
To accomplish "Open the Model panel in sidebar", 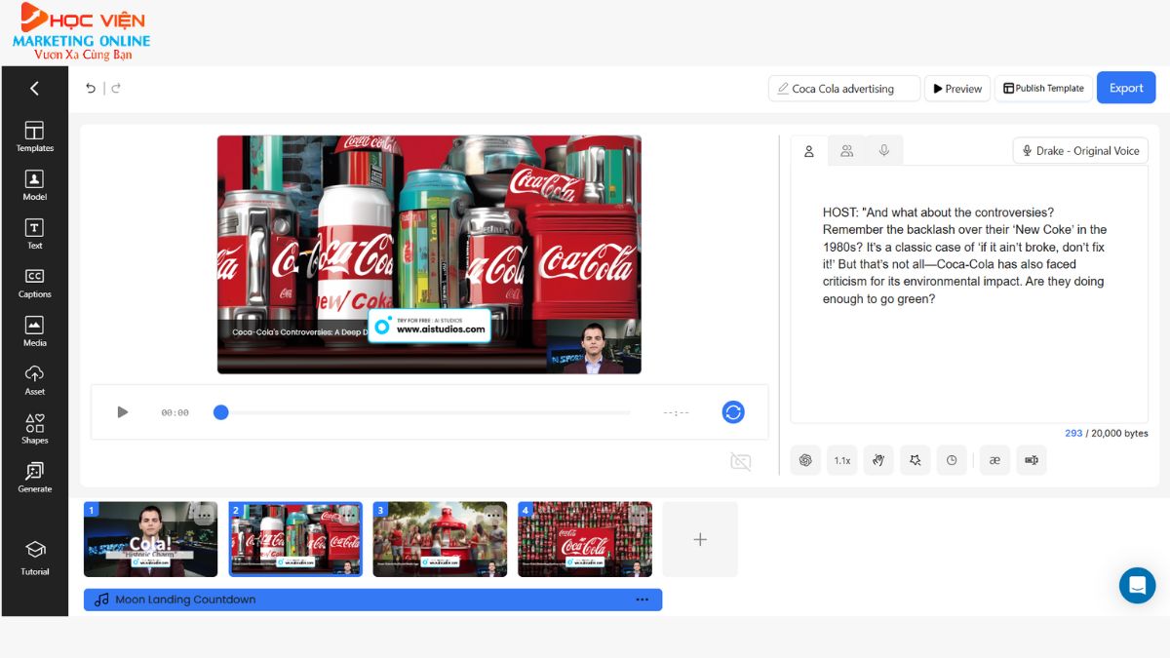I will click(x=34, y=185).
